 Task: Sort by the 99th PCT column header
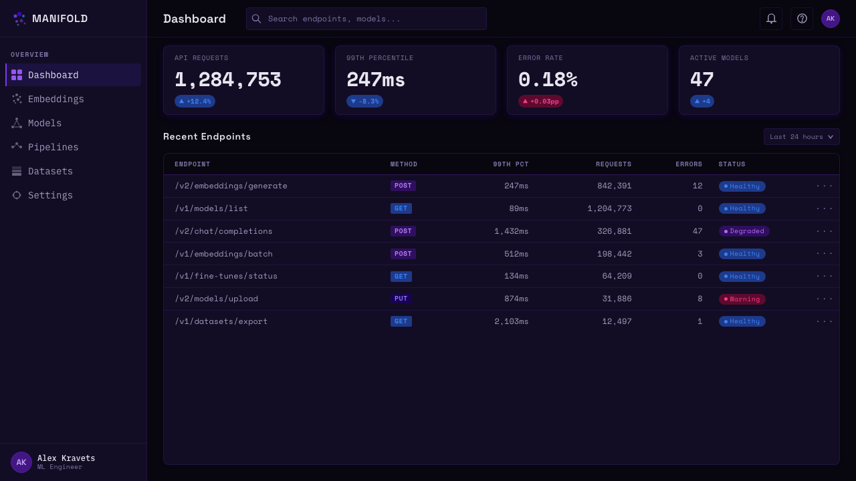(x=511, y=164)
